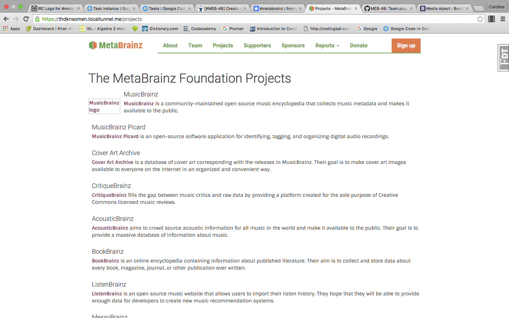
Task: Close the Projects - MetaBrainz tab
Action: pyautogui.click(x=356, y=8)
